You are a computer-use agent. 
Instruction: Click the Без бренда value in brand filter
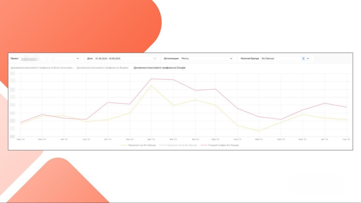point(269,59)
